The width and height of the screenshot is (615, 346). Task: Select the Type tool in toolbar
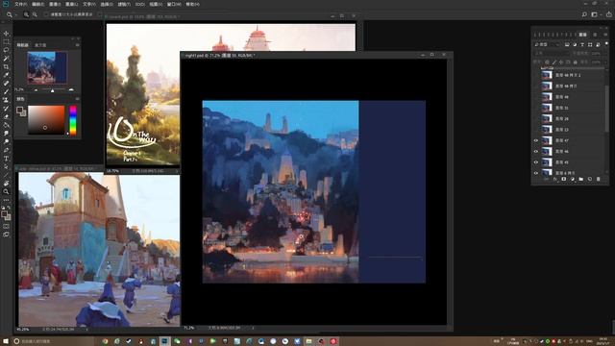pos(7,158)
